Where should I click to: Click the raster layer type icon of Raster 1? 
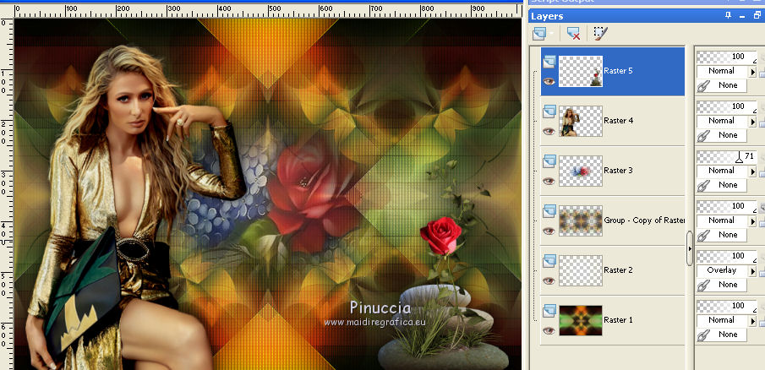coord(549,311)
